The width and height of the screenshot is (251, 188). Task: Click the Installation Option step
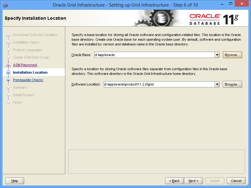pos(26,42)
